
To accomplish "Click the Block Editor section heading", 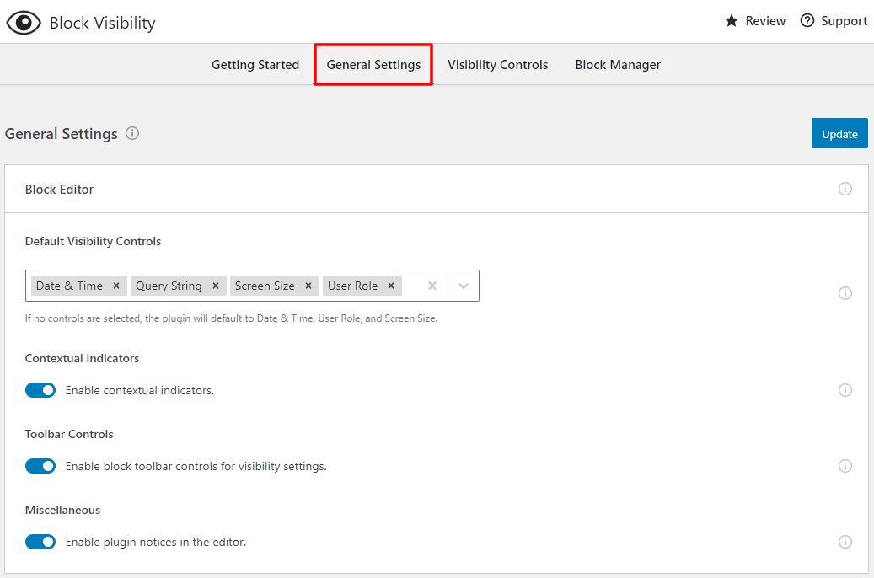I will coord(59,190).
